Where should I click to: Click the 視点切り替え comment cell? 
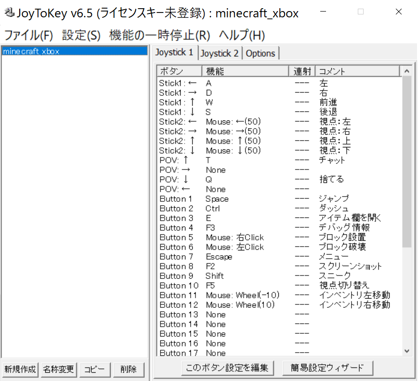[x=344, y=286]
